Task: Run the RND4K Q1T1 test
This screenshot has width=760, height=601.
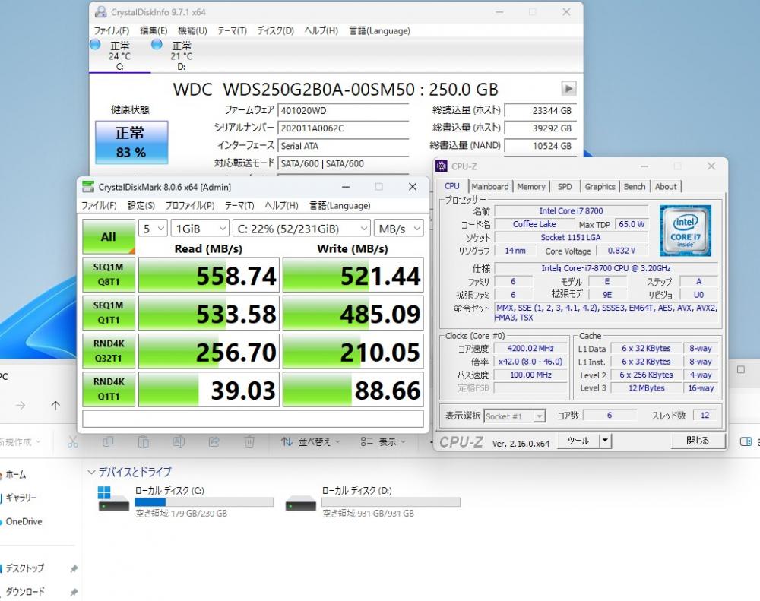Action: tap(109, 389)
